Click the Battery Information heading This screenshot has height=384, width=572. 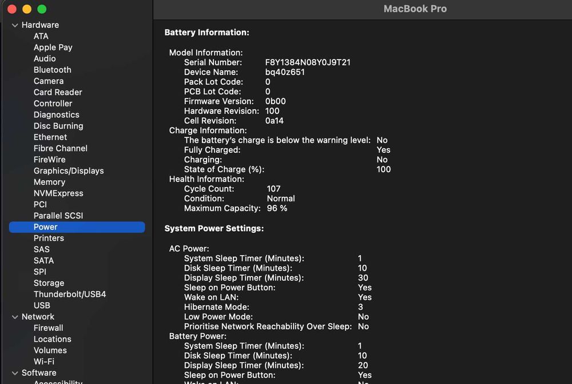pos(206,33)
